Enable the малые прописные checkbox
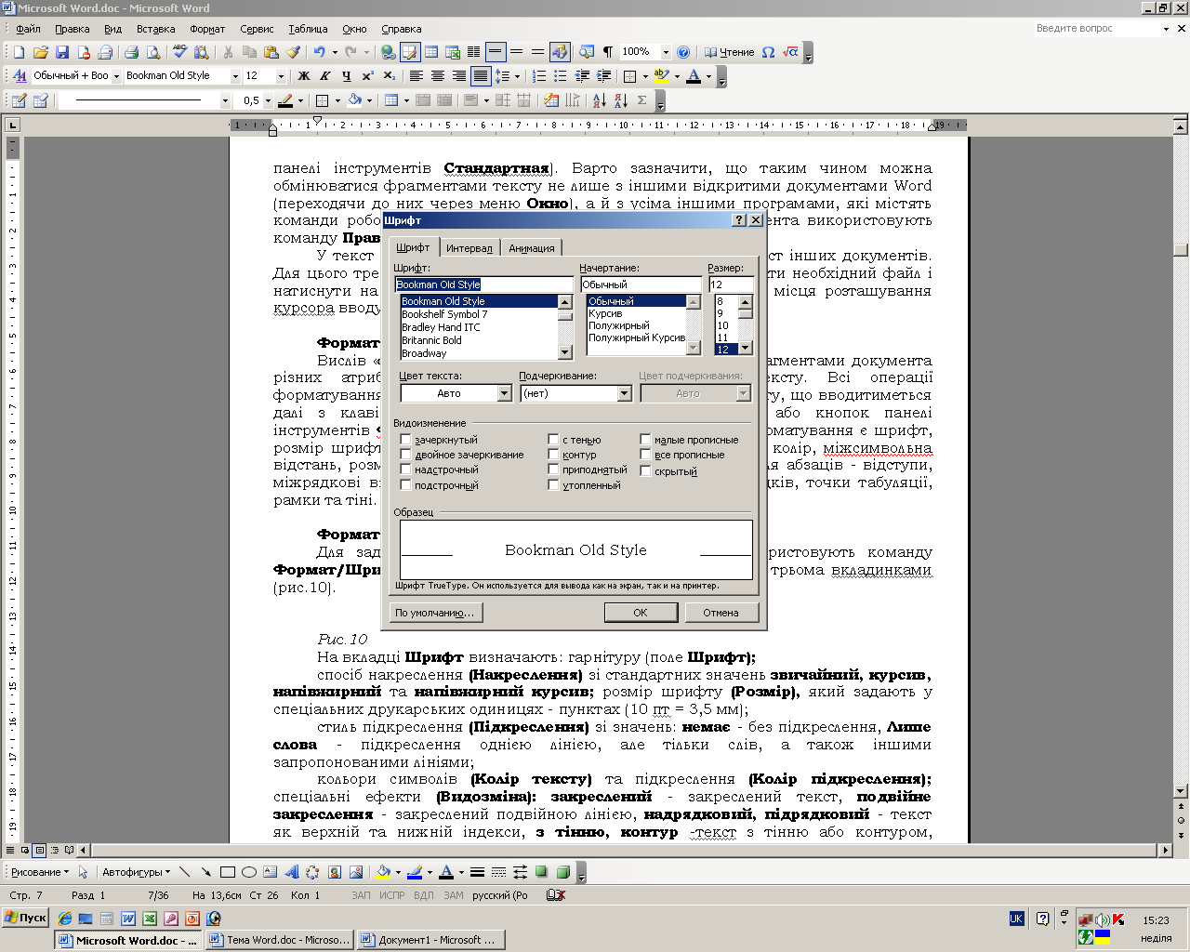 click(x=645, y=440)
